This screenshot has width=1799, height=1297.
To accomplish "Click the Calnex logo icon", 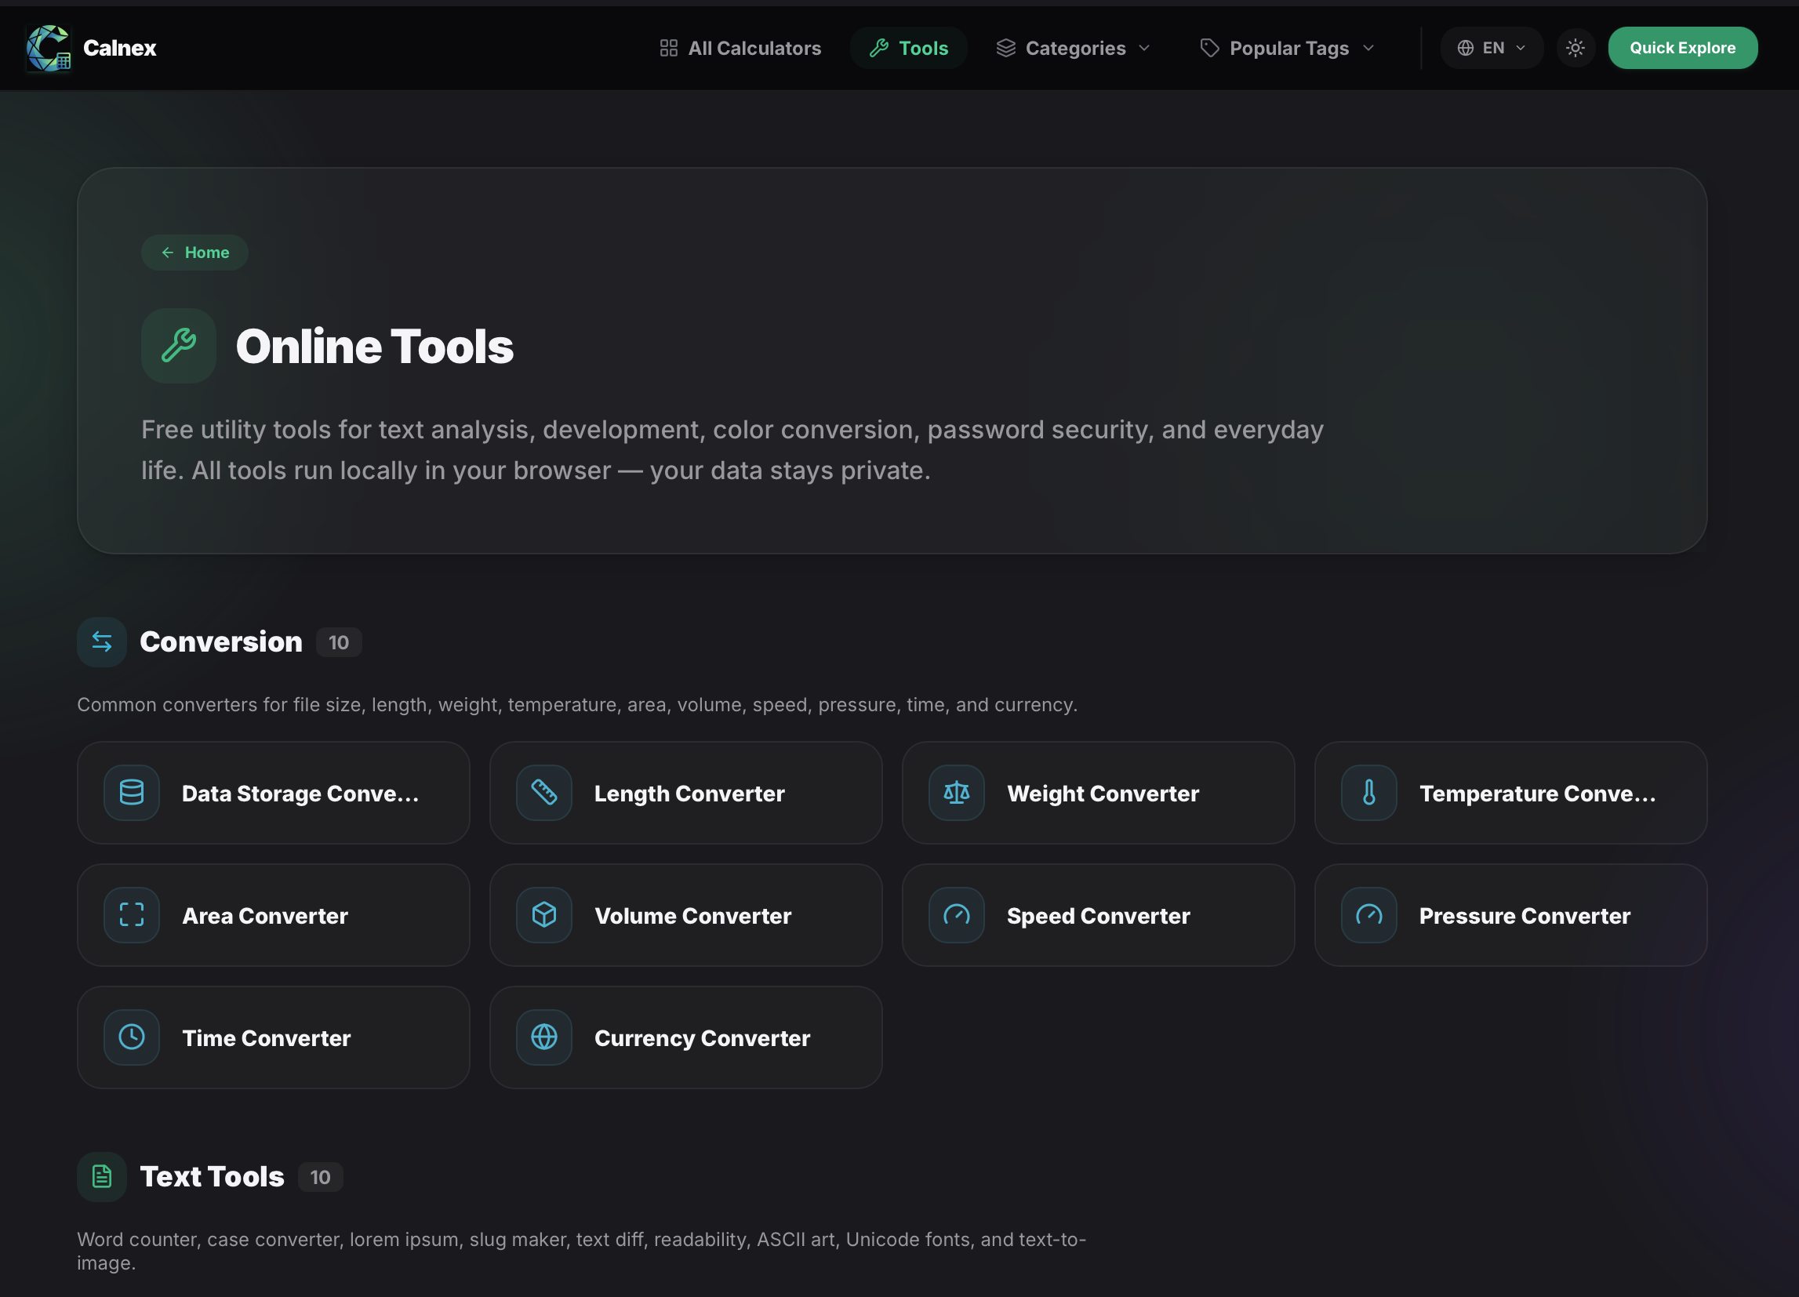I will coord(49,48).
